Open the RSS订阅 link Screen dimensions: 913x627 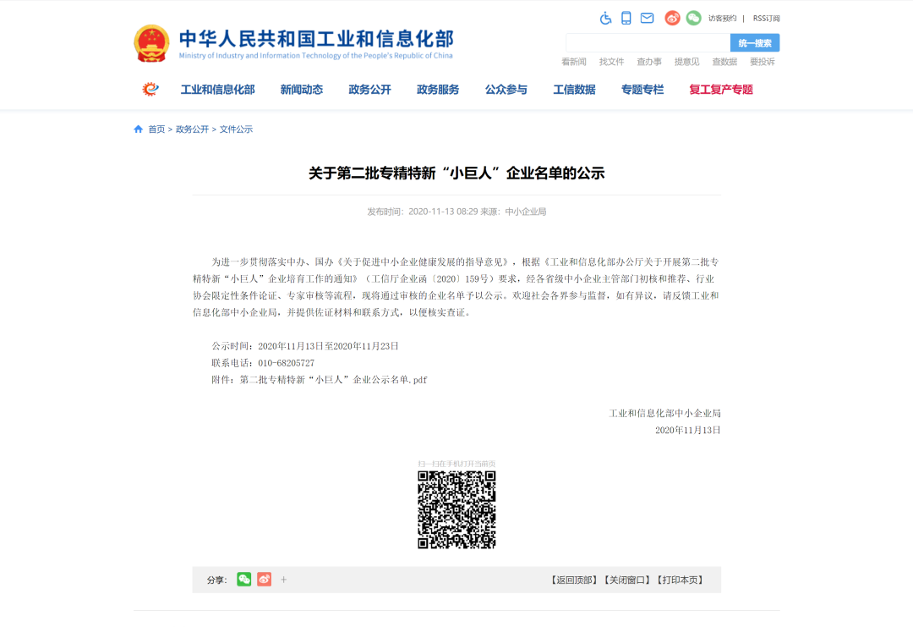[x=766, y=18]
